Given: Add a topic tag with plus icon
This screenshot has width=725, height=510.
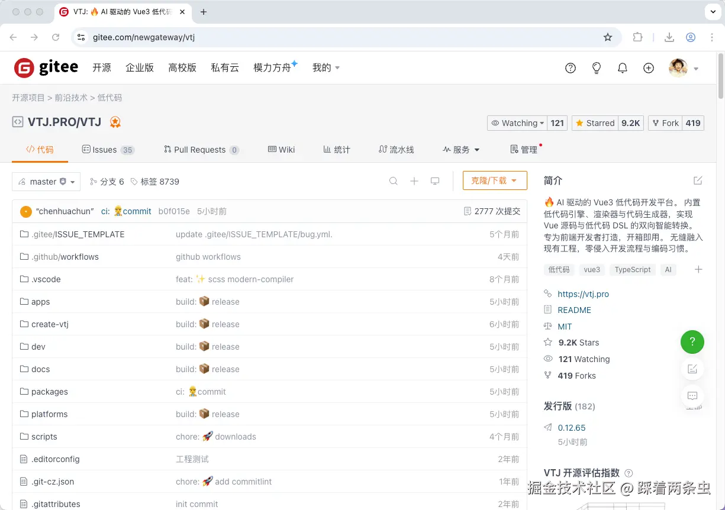Looking at the screenshot, I should pyautogui.click(x=698, y=269).
